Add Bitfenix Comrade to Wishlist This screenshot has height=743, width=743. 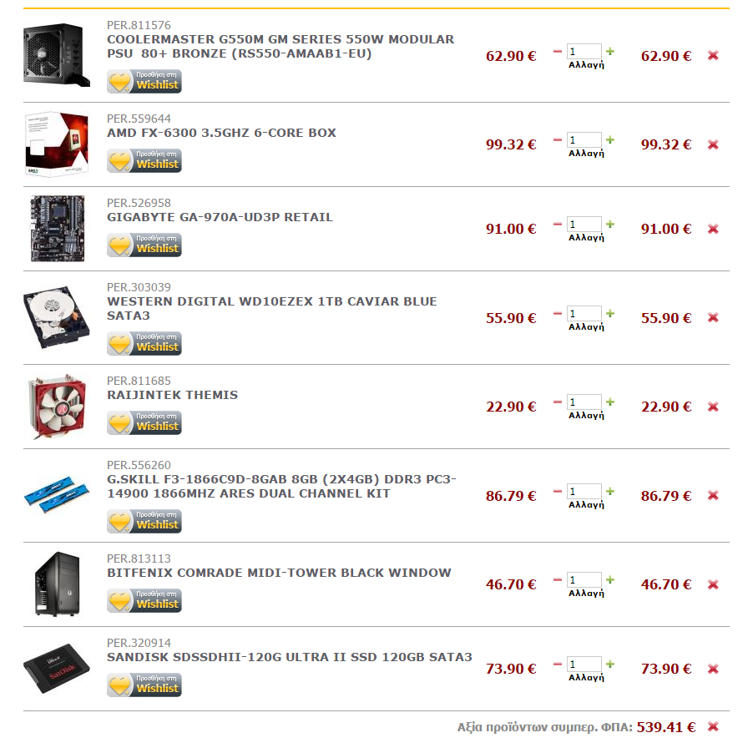tap(144, 600)
